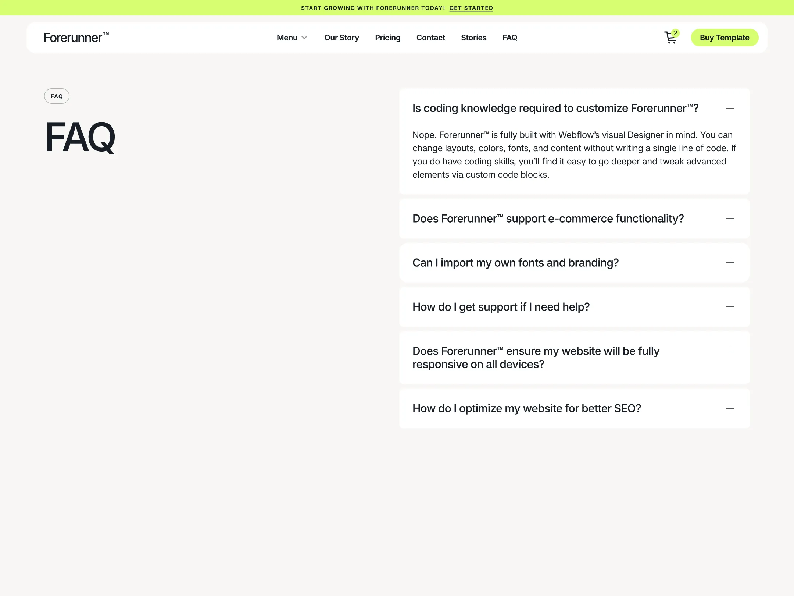Screen dimensions: 794x596
Task: Click the shopping cart icon
Action: point(670,38)
